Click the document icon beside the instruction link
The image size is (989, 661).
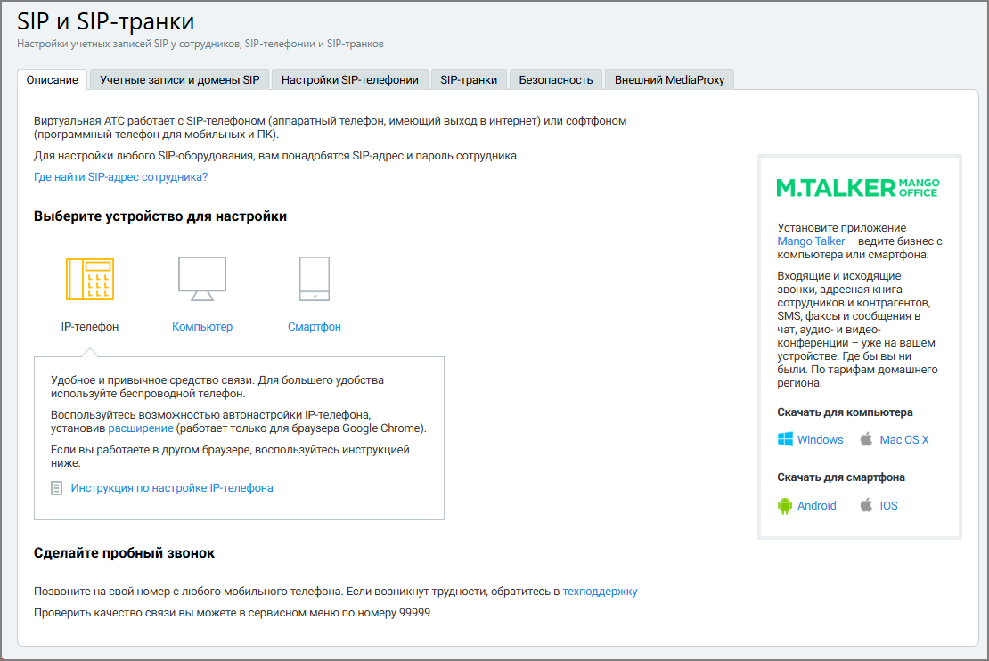click(x=56, y=488)
